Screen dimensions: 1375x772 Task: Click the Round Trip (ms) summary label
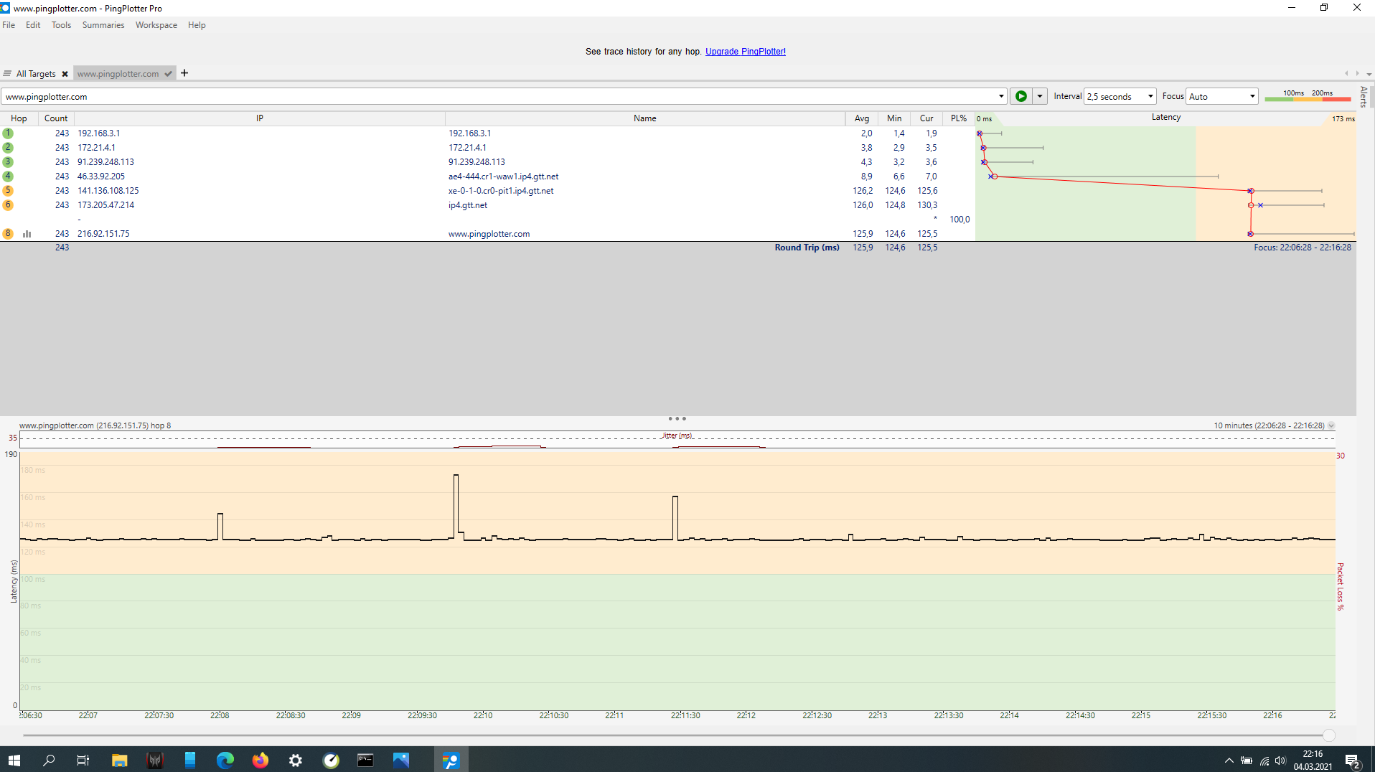[807, 248]
